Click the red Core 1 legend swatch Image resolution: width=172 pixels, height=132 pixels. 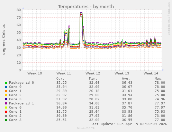tap(6, 112)
